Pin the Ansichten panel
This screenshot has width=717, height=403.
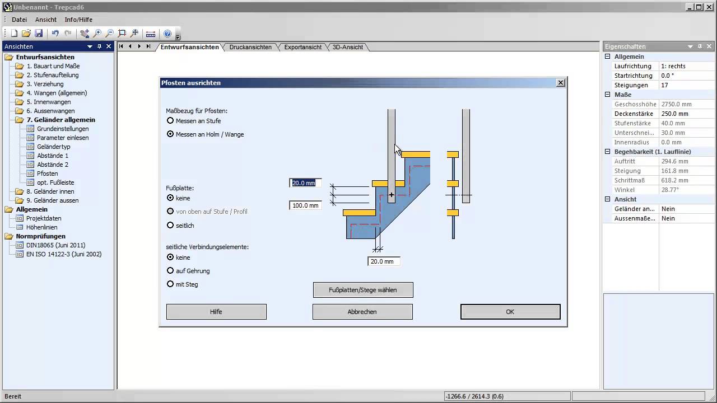point(99,46)
